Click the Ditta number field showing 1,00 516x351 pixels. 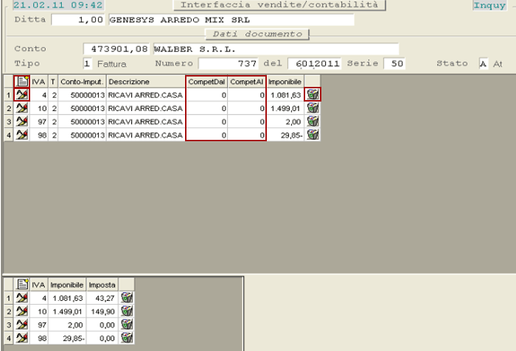[x=79, y=19]
